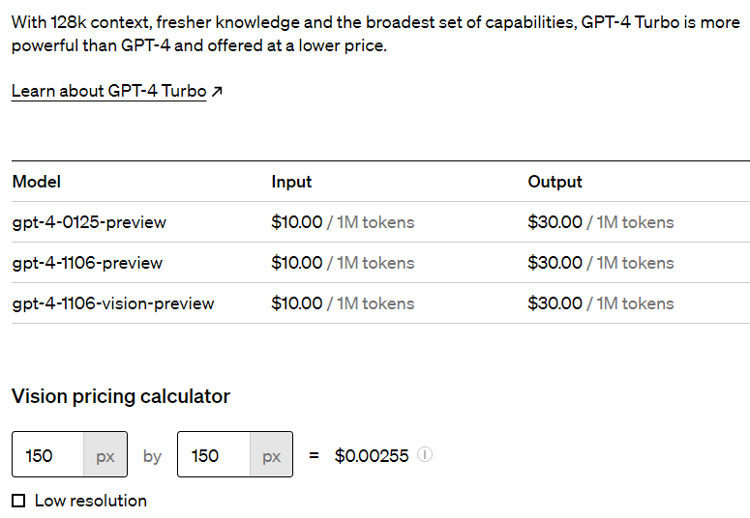Click the info icon next to $0.00255

425,454
